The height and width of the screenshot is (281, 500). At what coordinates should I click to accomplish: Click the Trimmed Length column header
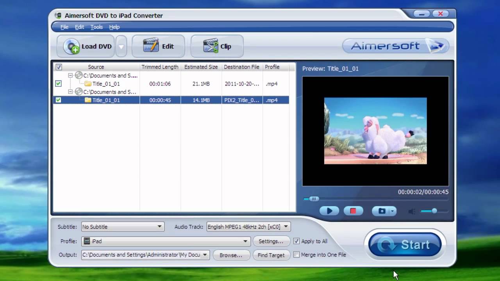(160, 67)
